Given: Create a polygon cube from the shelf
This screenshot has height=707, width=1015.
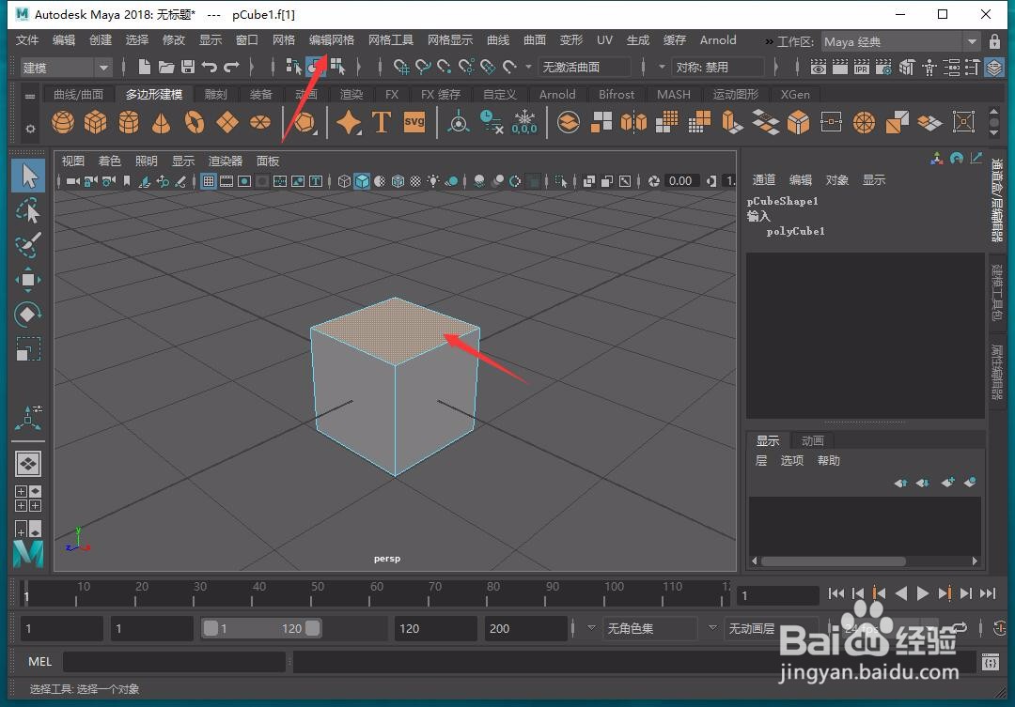Looking at the screenshot, I should pyautogui.click(x=95, y=122).
